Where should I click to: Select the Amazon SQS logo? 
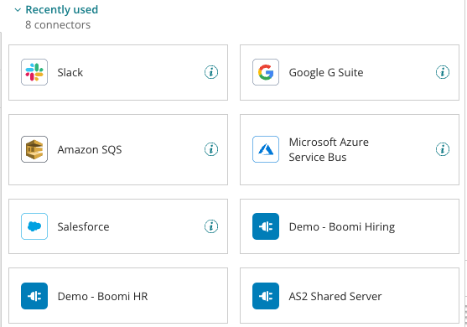coord(34,149)
